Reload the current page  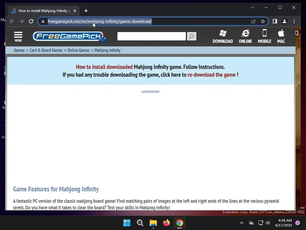coord(31,21)
